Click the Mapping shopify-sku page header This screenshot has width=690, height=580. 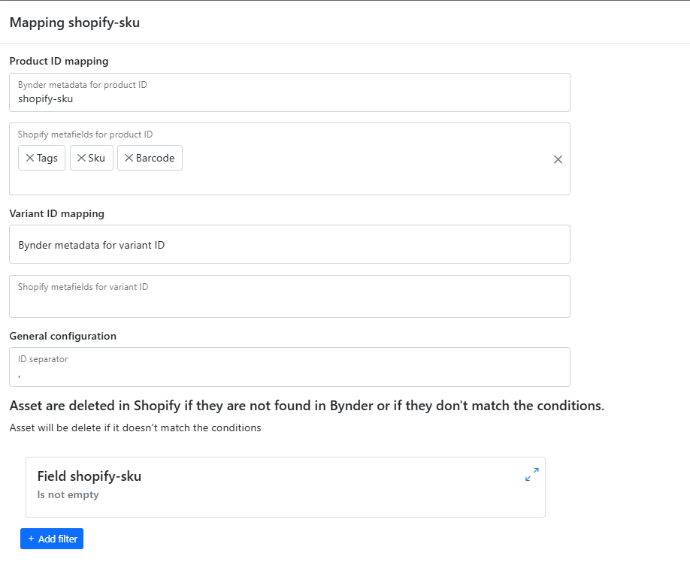[74, 23]
